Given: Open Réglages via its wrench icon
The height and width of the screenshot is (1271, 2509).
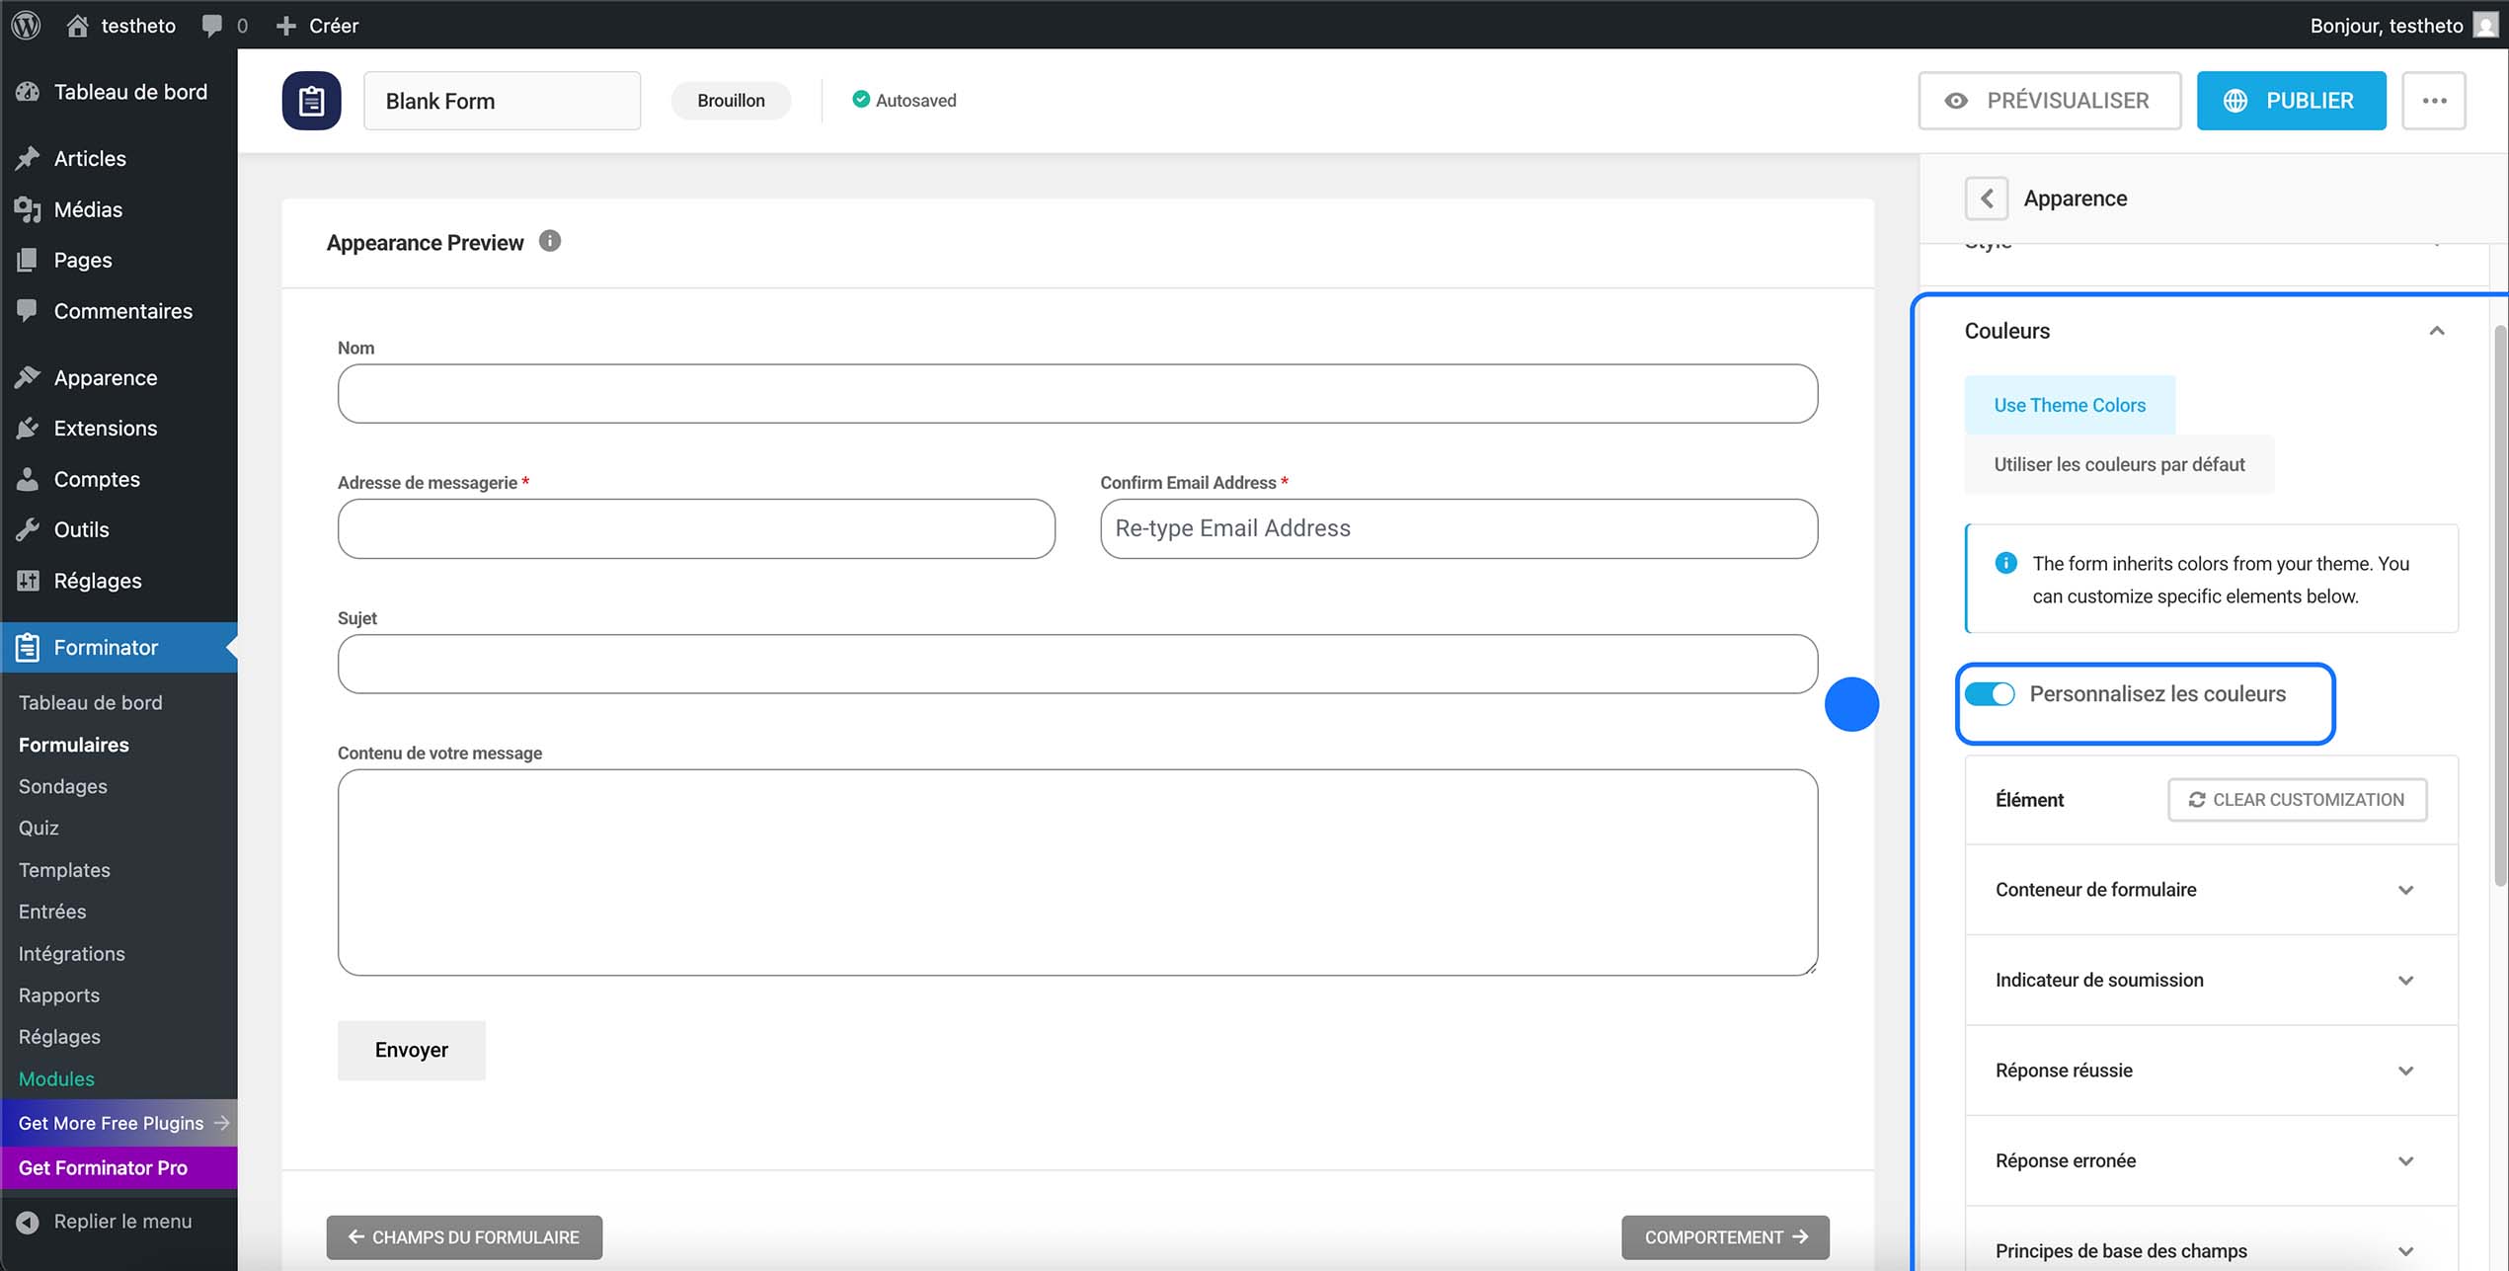Looking at the screenshot, I should click(28, 580).
